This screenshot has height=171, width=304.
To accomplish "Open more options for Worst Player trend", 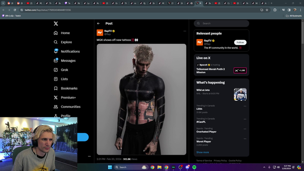I will (x=245, y=139).
